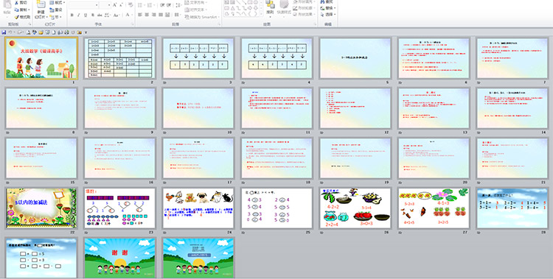Open the Select (选择) dropdown

(328, 15)
